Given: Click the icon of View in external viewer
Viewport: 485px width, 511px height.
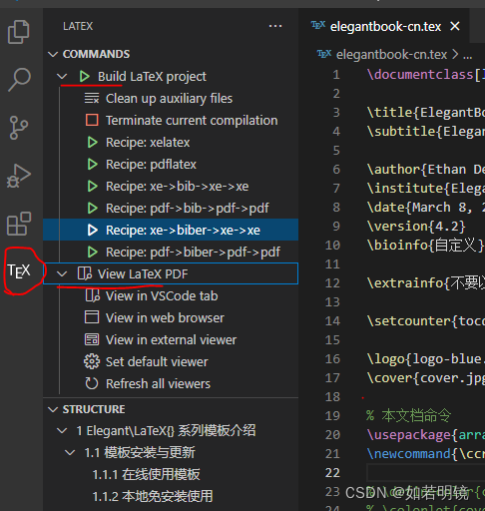Looking at the screenshot, I should (92, 339).
